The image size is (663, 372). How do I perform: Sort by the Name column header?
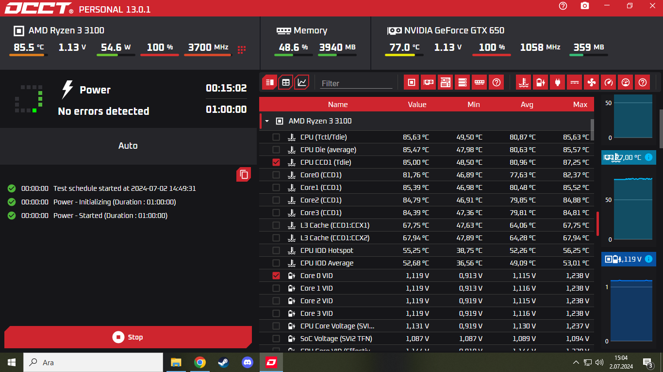[338, 105]
